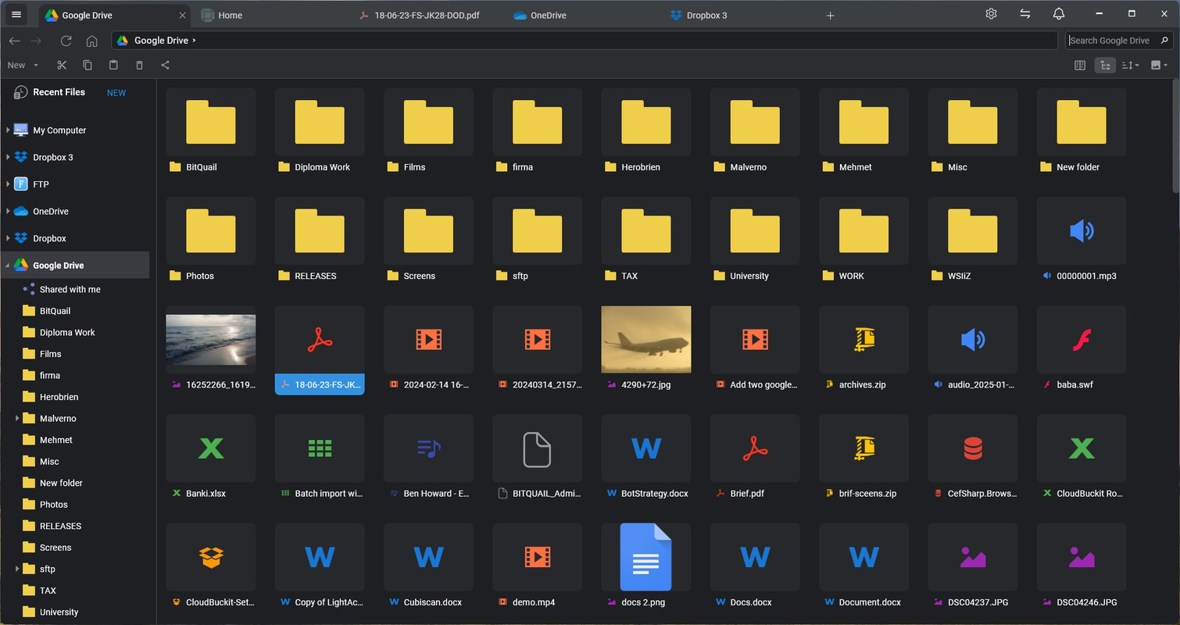Viewport: 1180px width, 625px height.
Task: Expand the Dropbox 3 tree node
Action: (x=8, y=157)
